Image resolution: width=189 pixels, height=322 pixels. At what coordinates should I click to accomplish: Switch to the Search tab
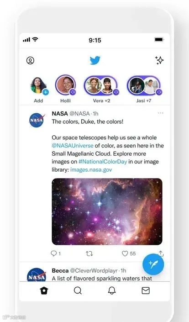78,290
